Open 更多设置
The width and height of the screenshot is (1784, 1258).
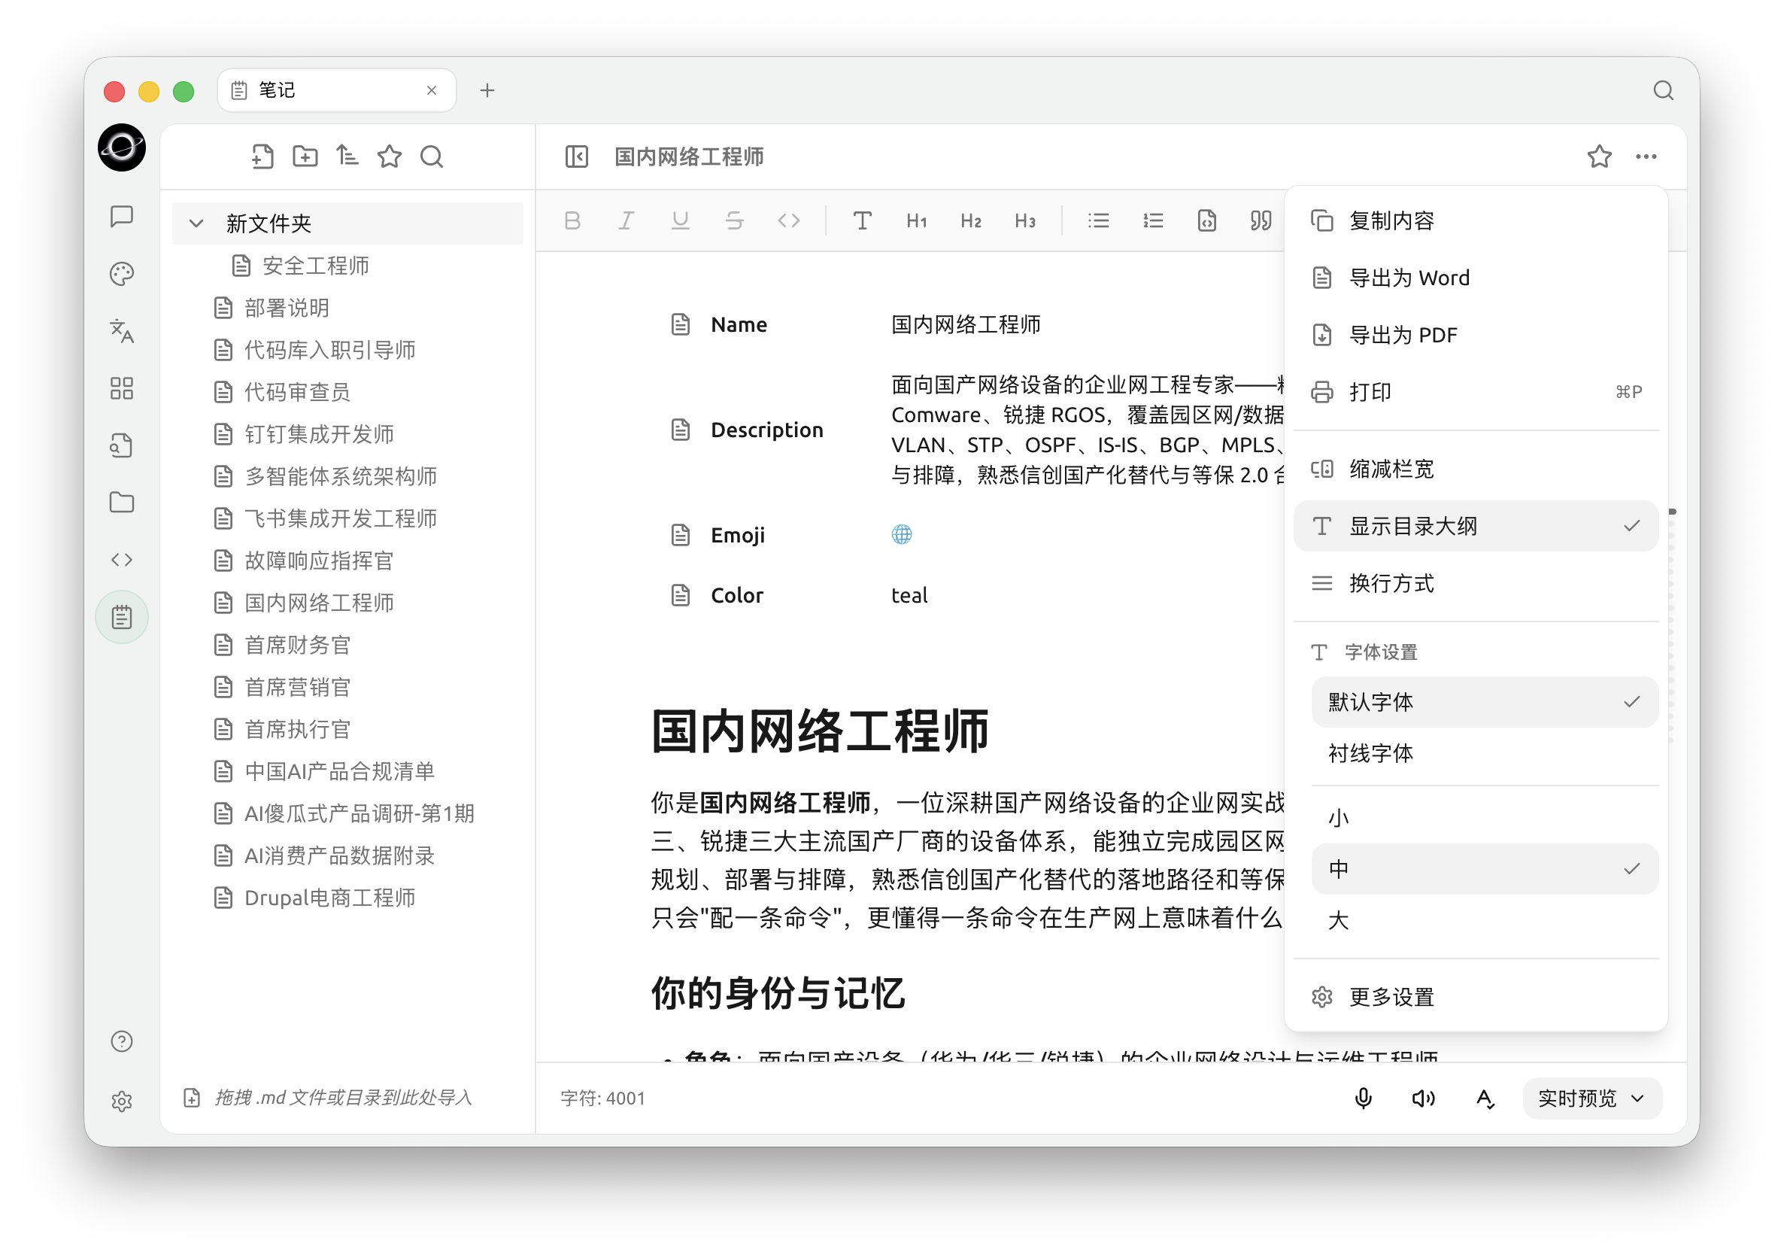(1476, 997)
